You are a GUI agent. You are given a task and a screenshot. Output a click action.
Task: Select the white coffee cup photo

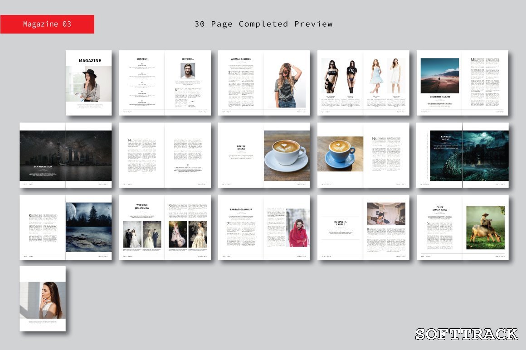click(287, 156)
